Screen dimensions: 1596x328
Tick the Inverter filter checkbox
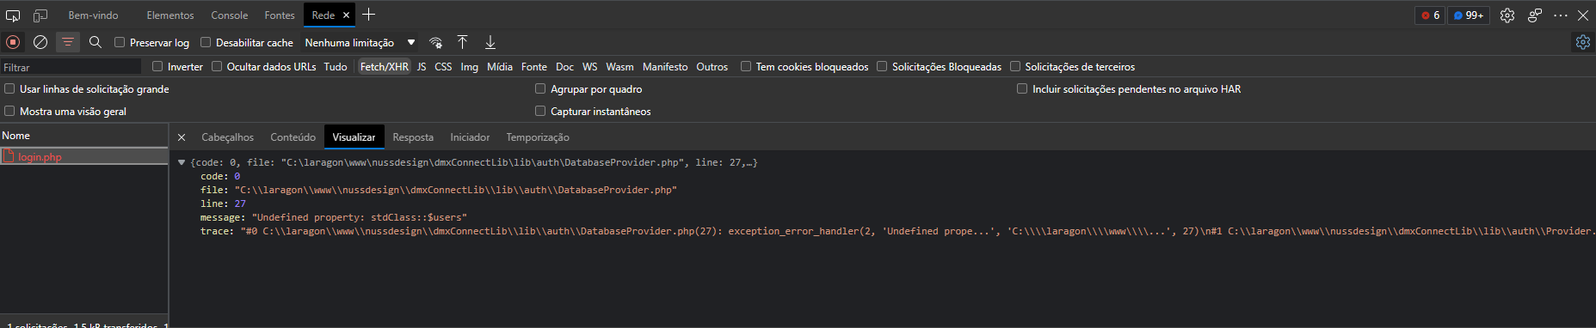[157, 66]
